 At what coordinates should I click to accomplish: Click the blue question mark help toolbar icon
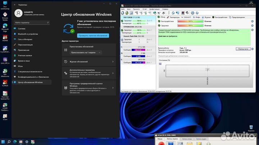click(192, 13)
